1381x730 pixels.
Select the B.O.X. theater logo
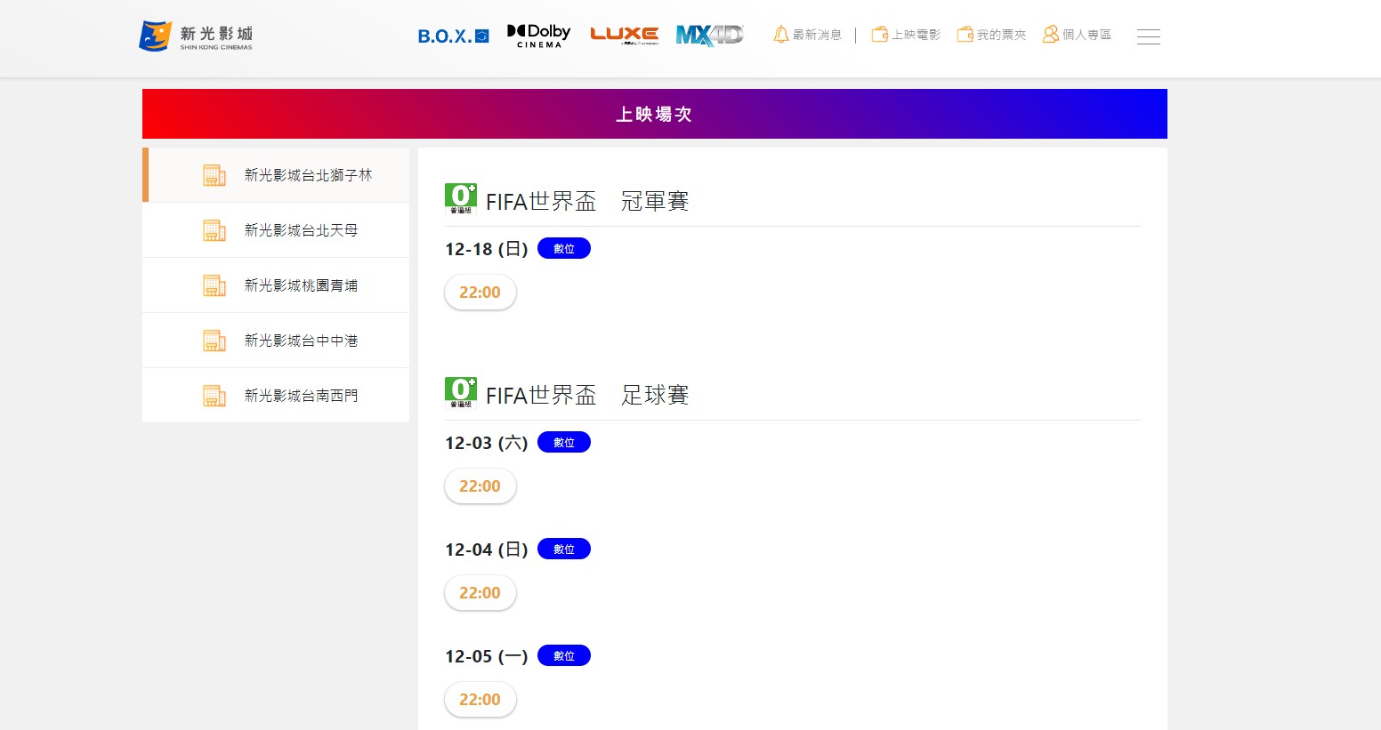[454, 36]
